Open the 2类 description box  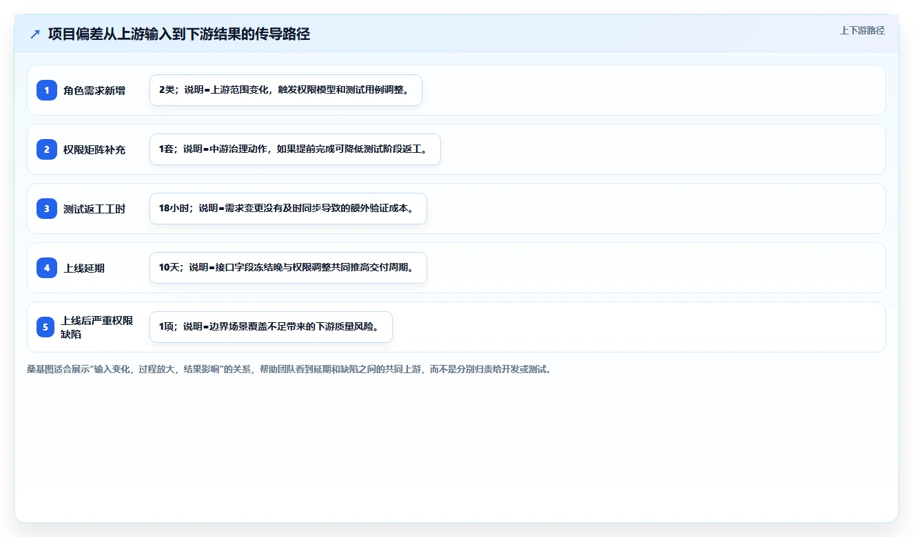[x=286, y=90]
